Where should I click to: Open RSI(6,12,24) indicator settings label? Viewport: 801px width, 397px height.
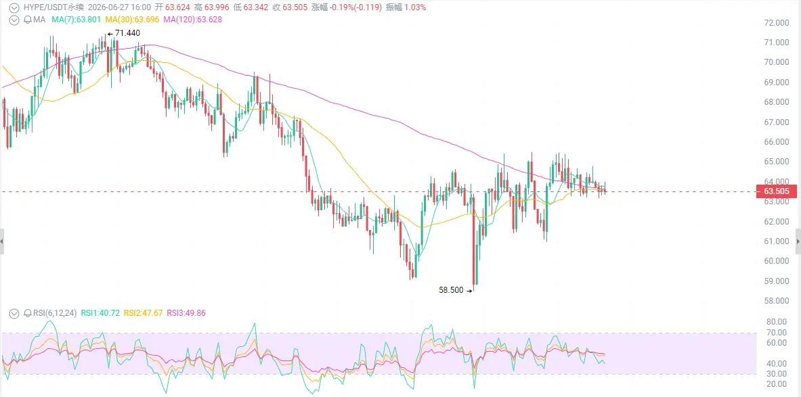tap(55, 313)
